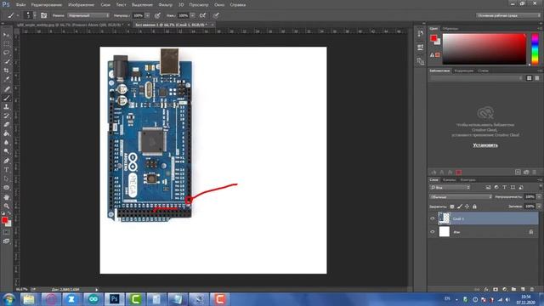The image size is (544, 306).
Task: Switch to the Каналы tab
Action: pyautogui.click(x=450, y=179)
